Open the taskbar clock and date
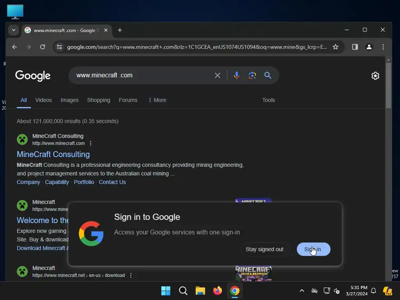The height and width of the screenshot is (300, 400). coord(356,291)
